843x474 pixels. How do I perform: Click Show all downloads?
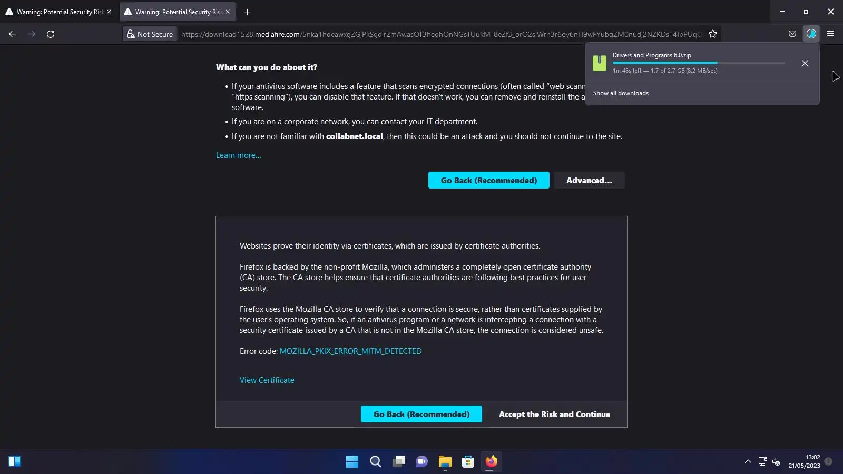[x=621, y=93]
